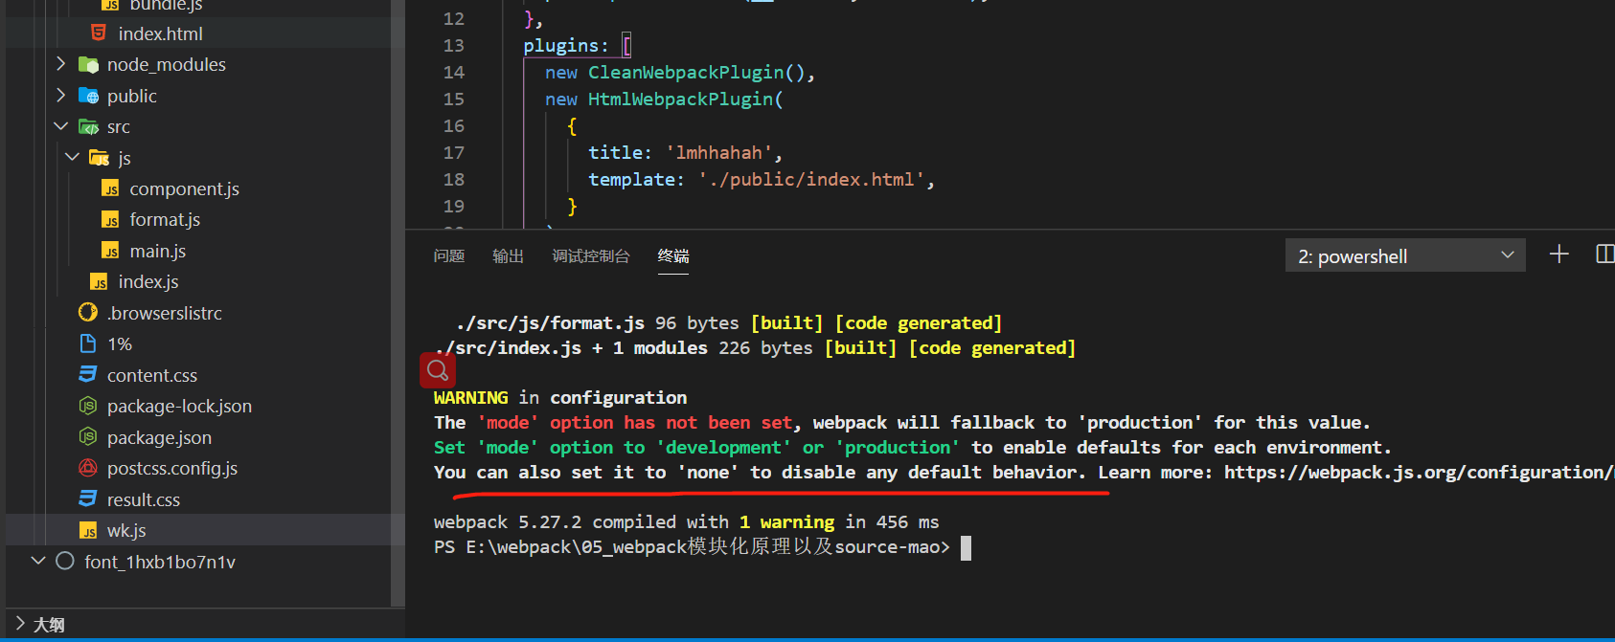Click the CSS icon beside result.css
Viewport: 1615px width, 642px height.
coord(88,498)
